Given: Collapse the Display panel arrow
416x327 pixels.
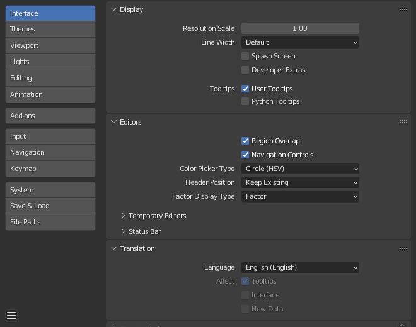Looking at the screenshot, I should 113,9.
